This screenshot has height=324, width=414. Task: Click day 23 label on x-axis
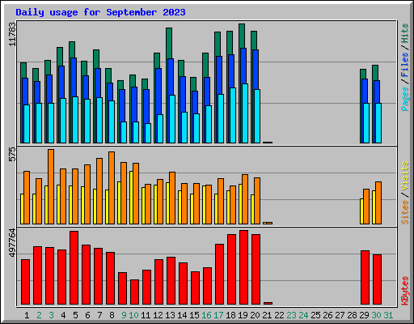[x=291, y=315]
